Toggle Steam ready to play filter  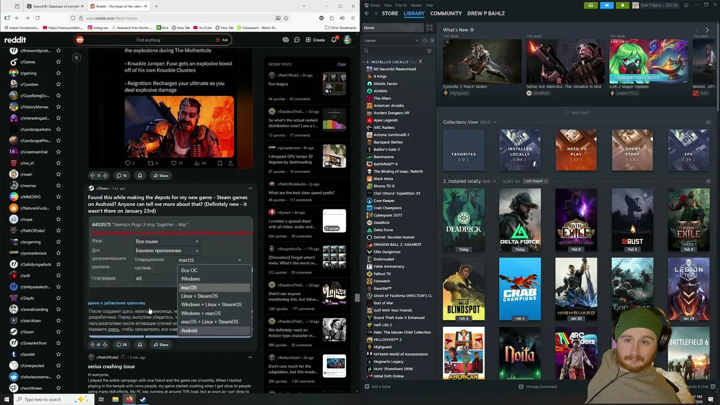coord(432,40)
